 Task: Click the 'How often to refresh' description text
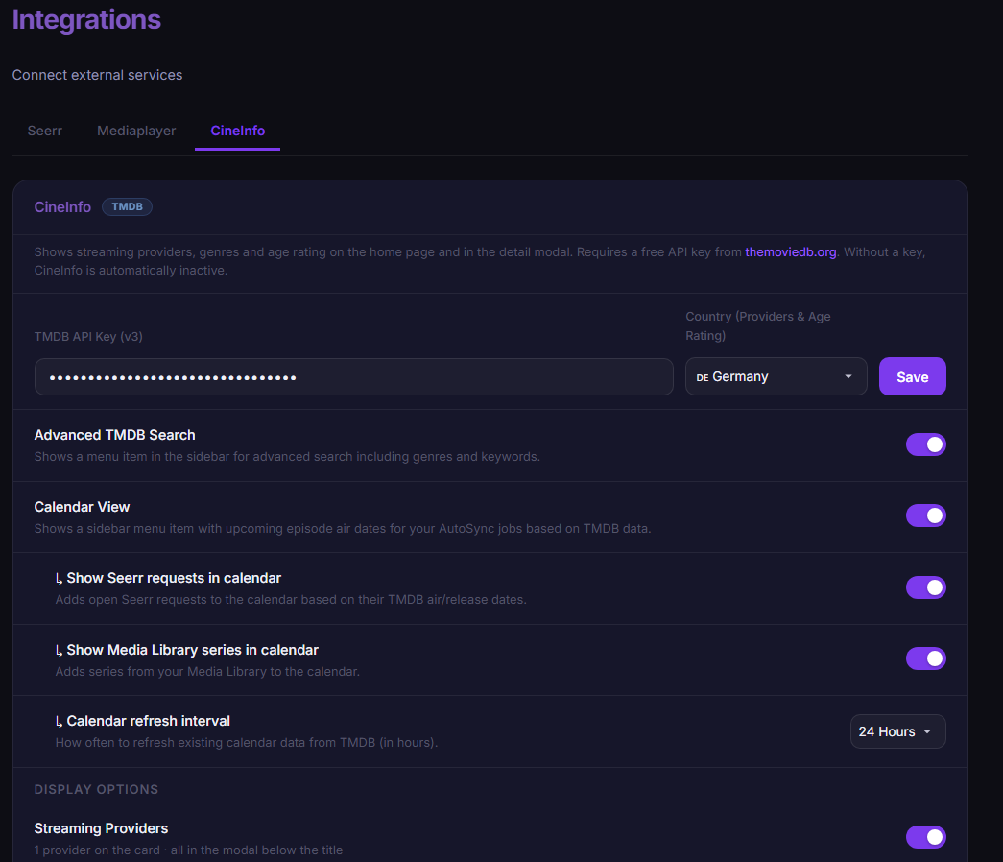[247, 743]
